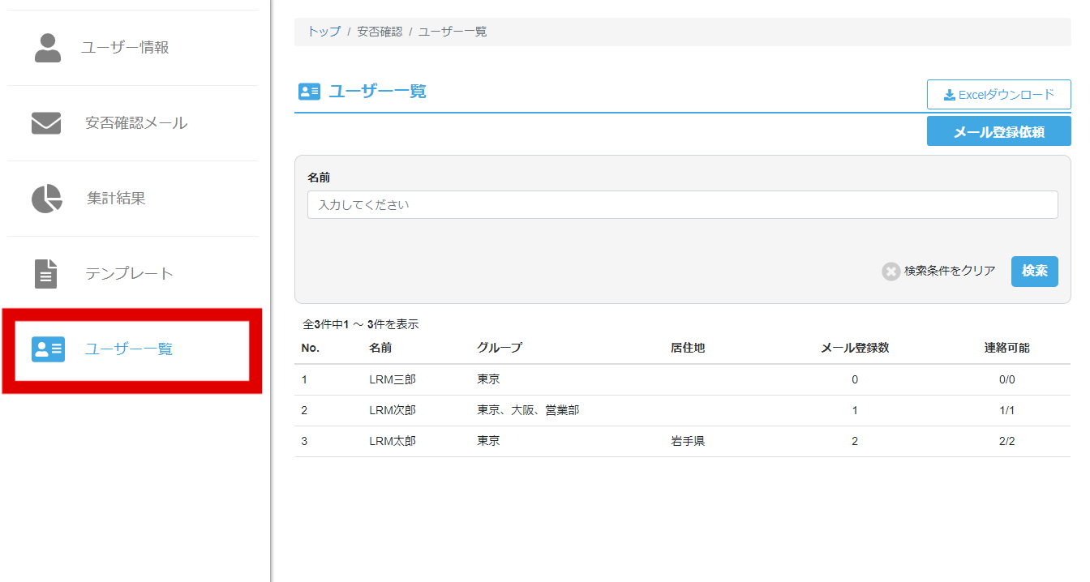Click 検索条件をクリア link
1090x582 pixels.
click(x=950, y=272)
